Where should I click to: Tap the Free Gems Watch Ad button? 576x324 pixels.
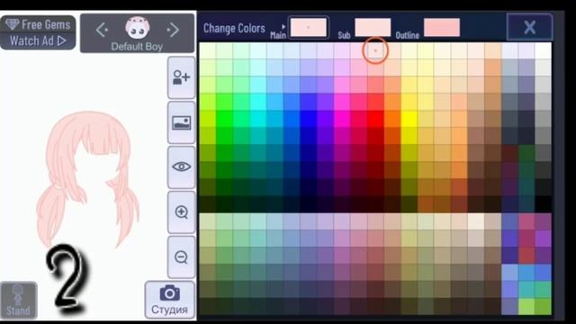tap(38, 32)
